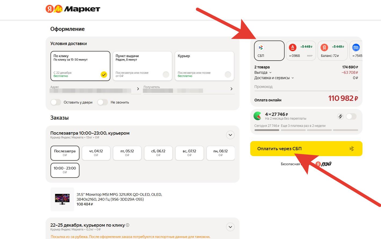Enable the Оставить у двери switch
This screenshot has height=239, width=381.
[56, 102]
